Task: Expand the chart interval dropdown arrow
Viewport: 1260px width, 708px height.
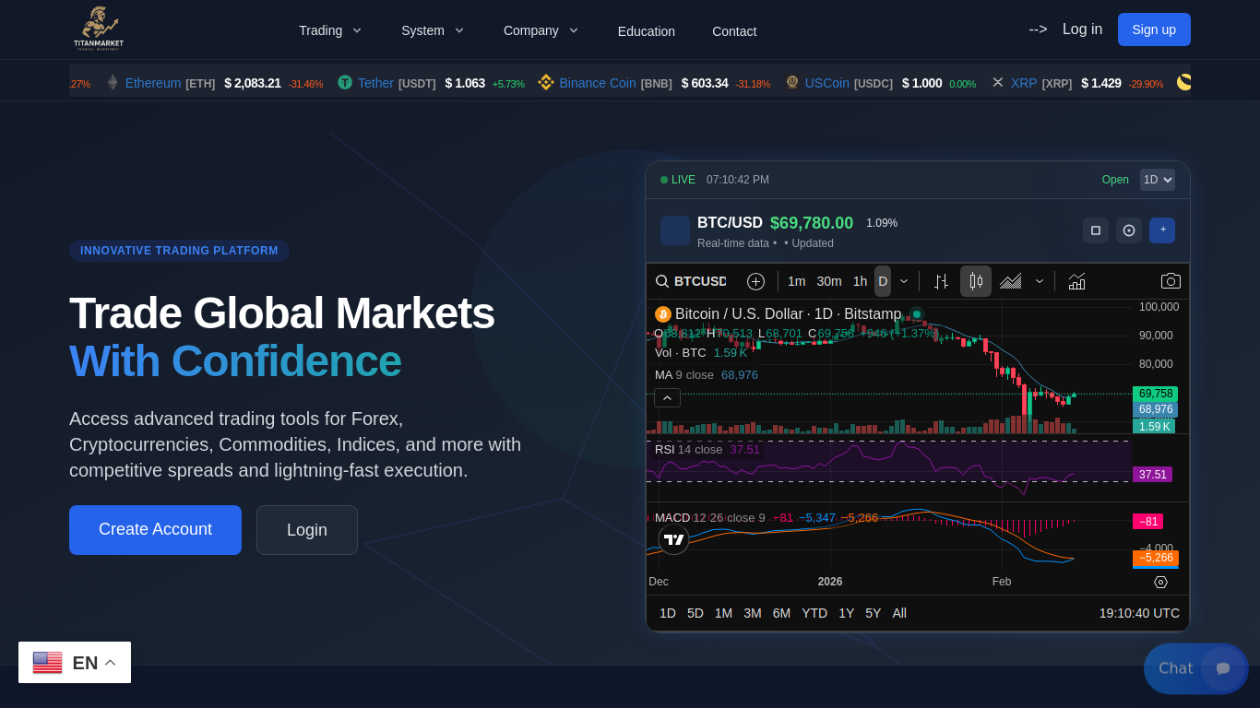Action: pyautogui.click(x=904, y=281)
